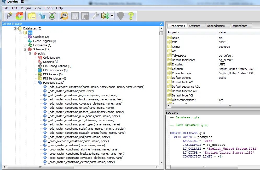Open object Properties toolbar icon

click(x=32, y=16)
